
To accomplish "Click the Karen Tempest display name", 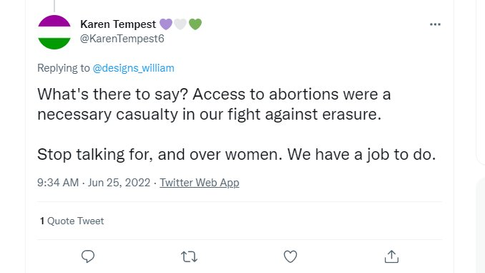I will [x=118, y=24].
